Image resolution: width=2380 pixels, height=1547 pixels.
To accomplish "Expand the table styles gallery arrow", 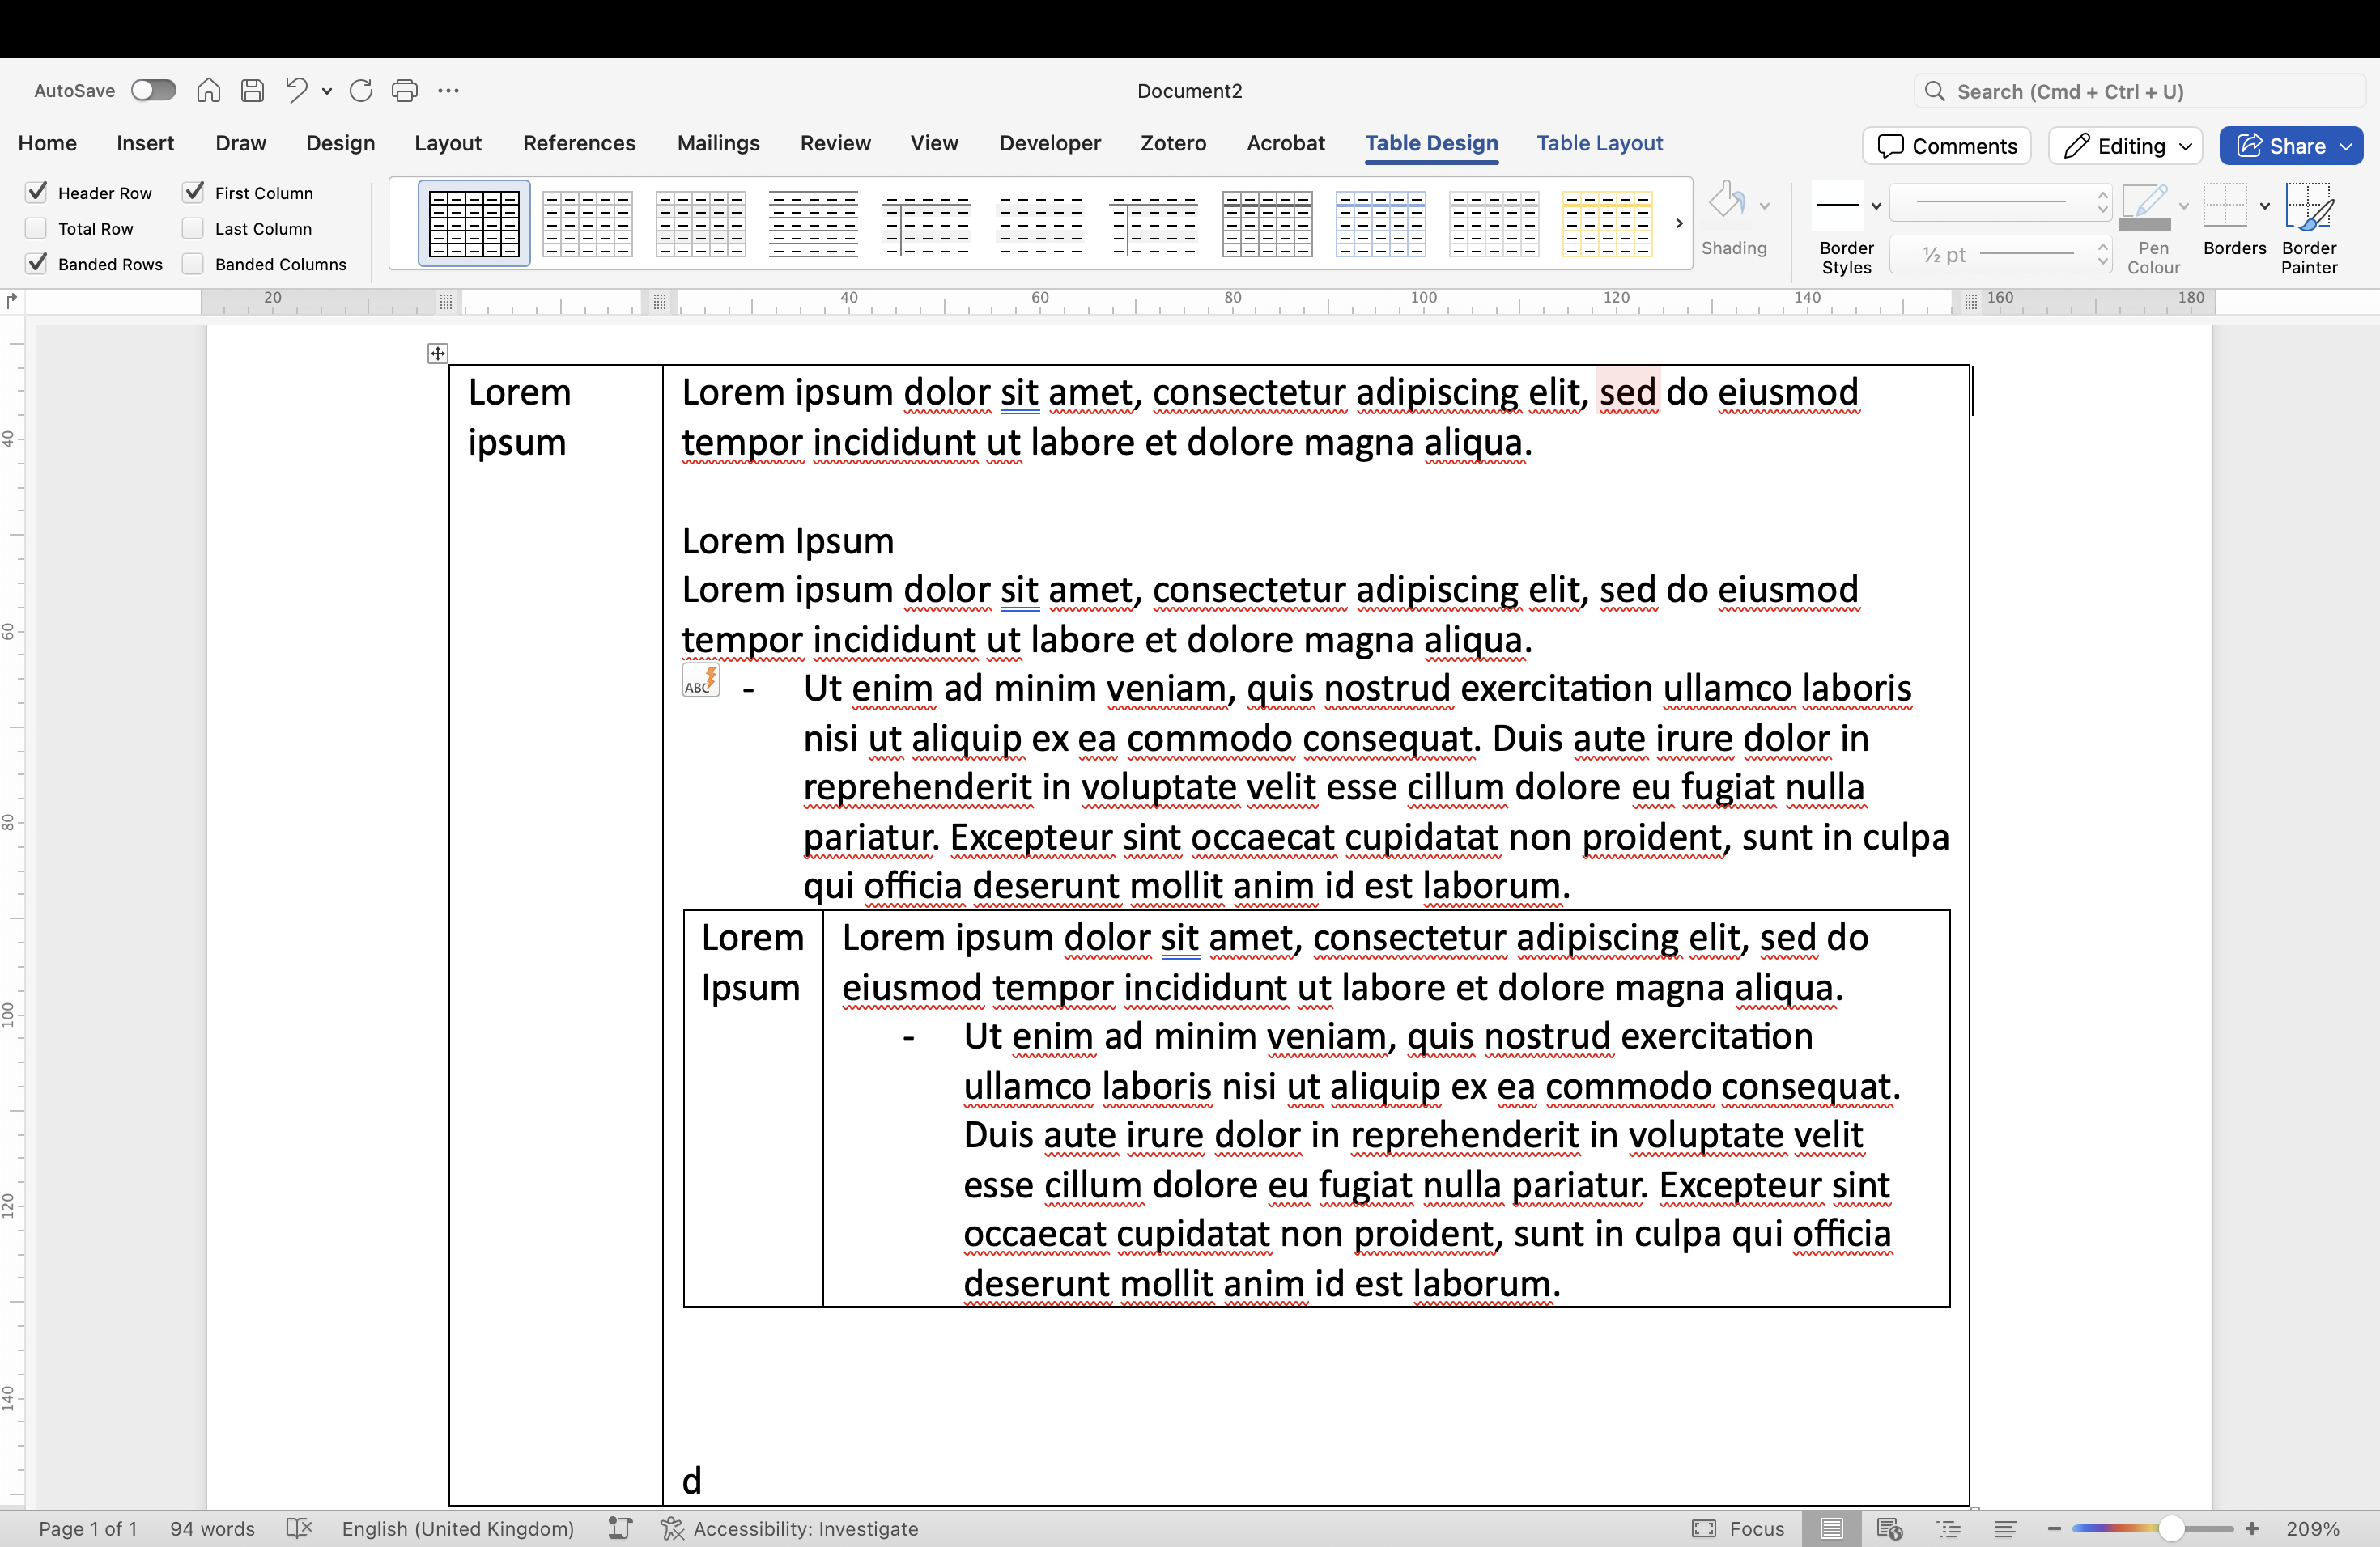I will (1679, 223).
